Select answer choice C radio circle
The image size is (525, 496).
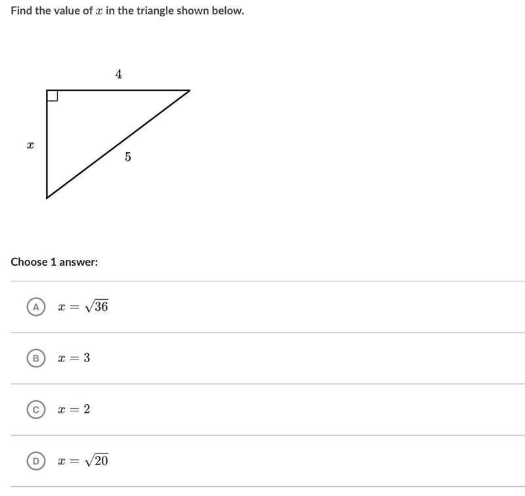(x=36, y=409)
